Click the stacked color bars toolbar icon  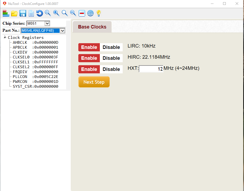[x=6, y=13]
